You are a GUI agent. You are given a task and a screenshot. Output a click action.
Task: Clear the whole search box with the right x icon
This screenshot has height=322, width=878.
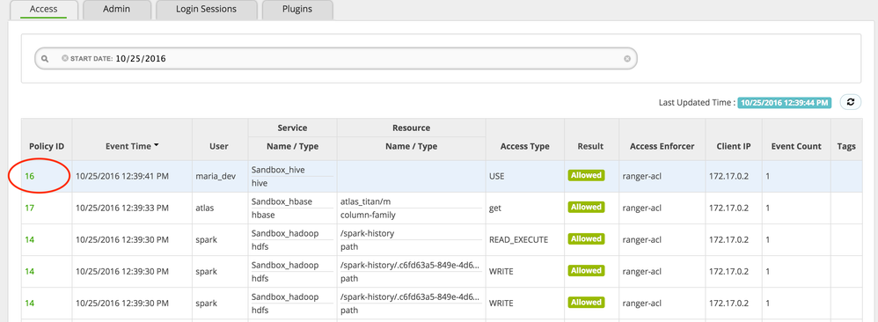click(x=627, y=58)
